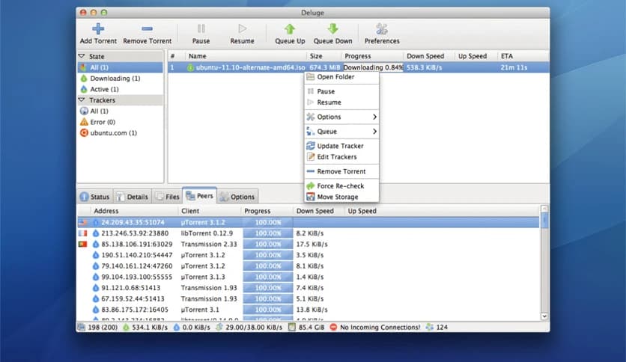
Task: Select All (1) under Trackers
Action: [x=120, y=111]
